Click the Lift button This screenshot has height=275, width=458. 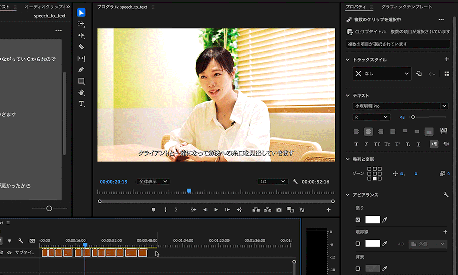tap(256, 210)
